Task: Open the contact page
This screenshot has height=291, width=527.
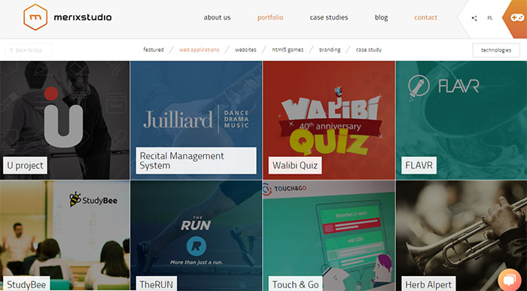Action: (425, 17)
